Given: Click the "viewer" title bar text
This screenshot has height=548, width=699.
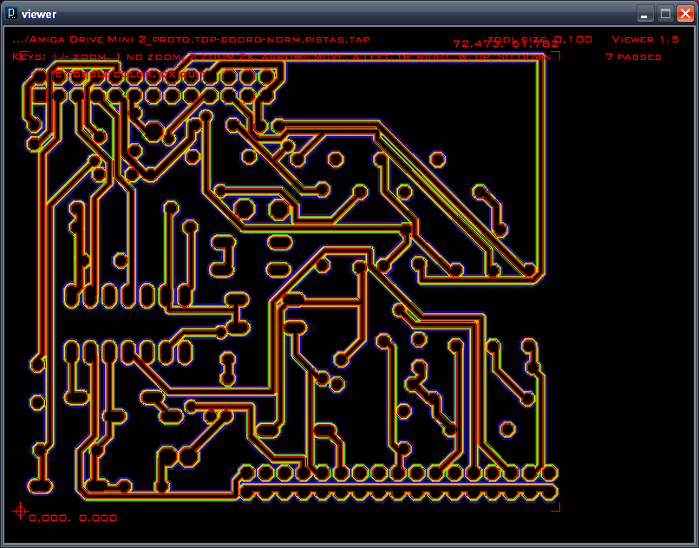Looking at the screenshot, I should click(39, 14).
